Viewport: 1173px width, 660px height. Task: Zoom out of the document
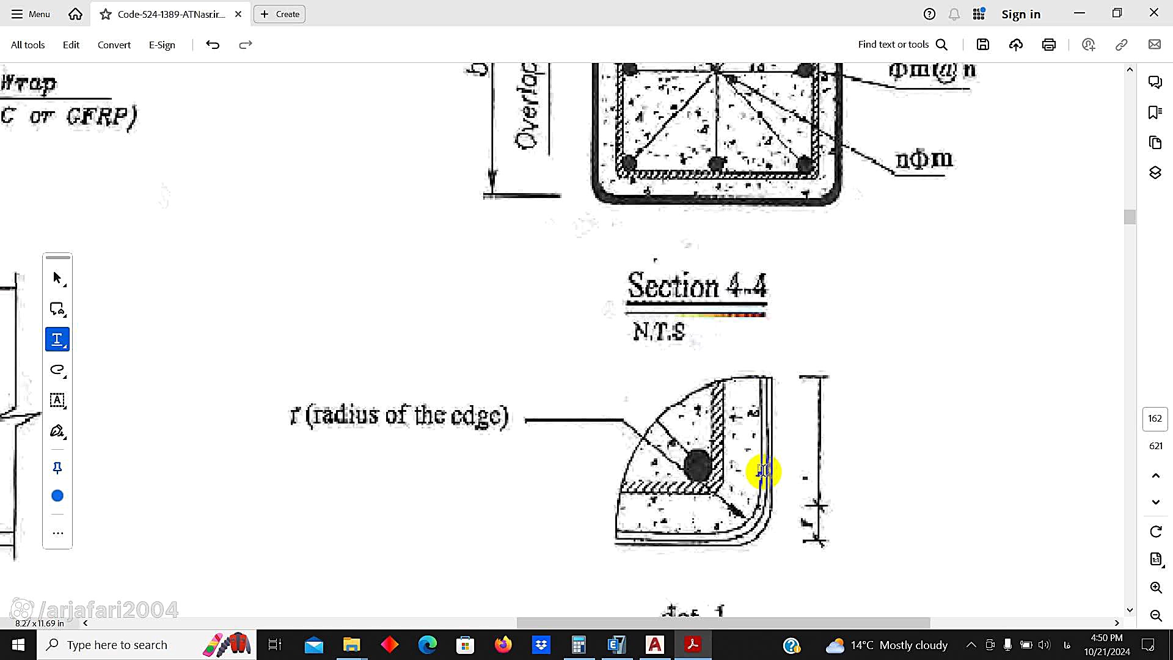tap(1155, 615)
